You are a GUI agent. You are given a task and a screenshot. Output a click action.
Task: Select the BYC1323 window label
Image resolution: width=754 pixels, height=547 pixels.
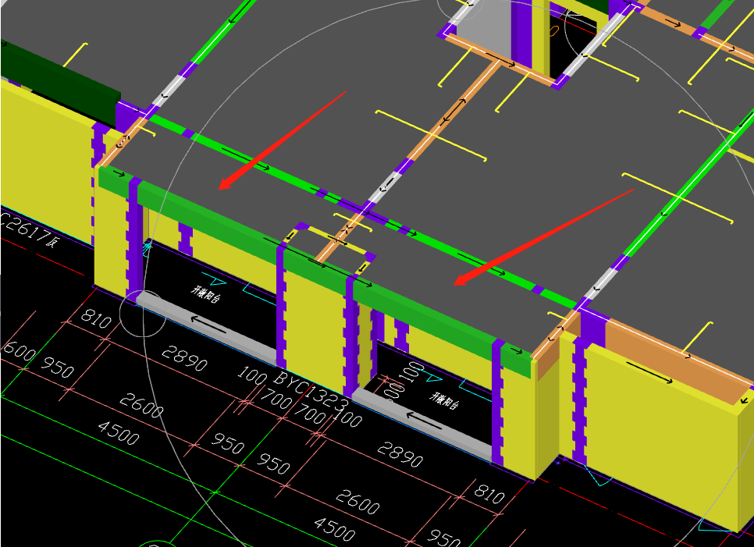pos(311,392)
